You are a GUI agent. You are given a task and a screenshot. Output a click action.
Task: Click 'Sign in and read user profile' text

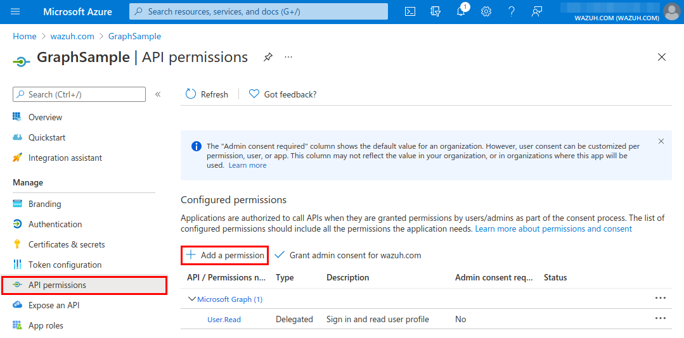pyautogui.click(x=378, y=319)
